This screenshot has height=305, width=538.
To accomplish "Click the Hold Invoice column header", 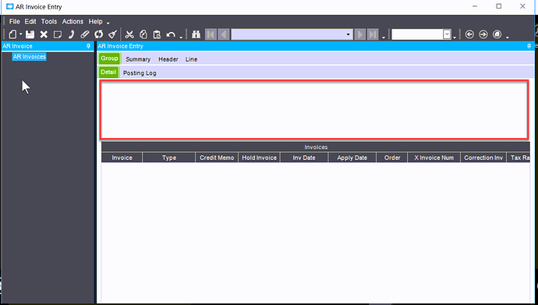I will pos(259,158).
